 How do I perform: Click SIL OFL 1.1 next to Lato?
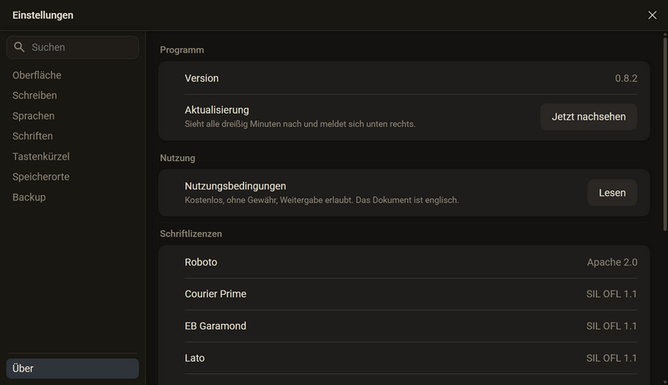[x=611, y=358]
